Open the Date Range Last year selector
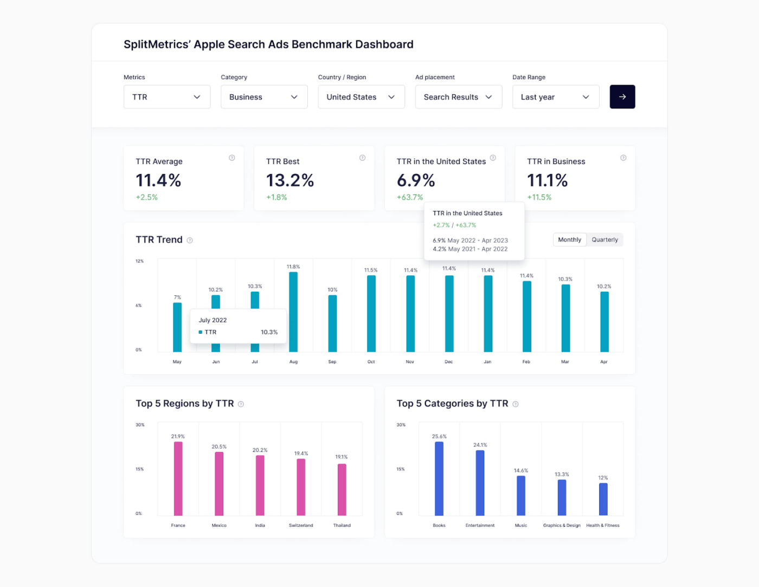This screenshot has width=759, height=587. tap(555, 96)
